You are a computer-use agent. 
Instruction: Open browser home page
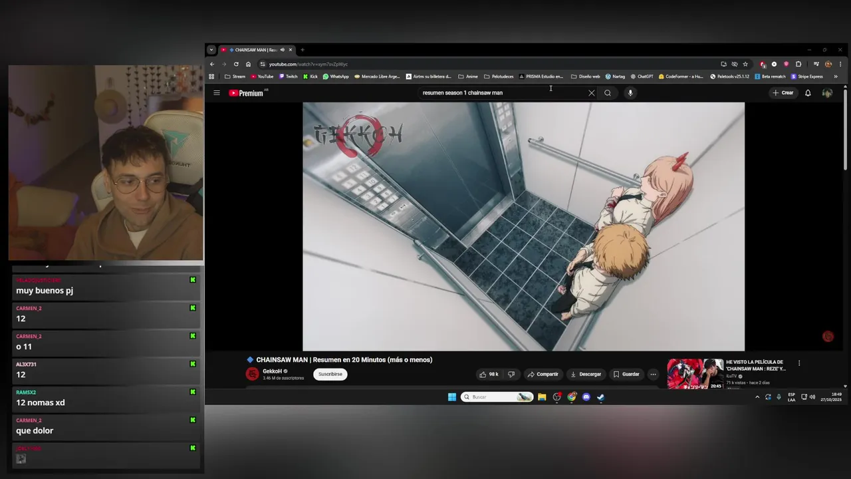(248, 65)
